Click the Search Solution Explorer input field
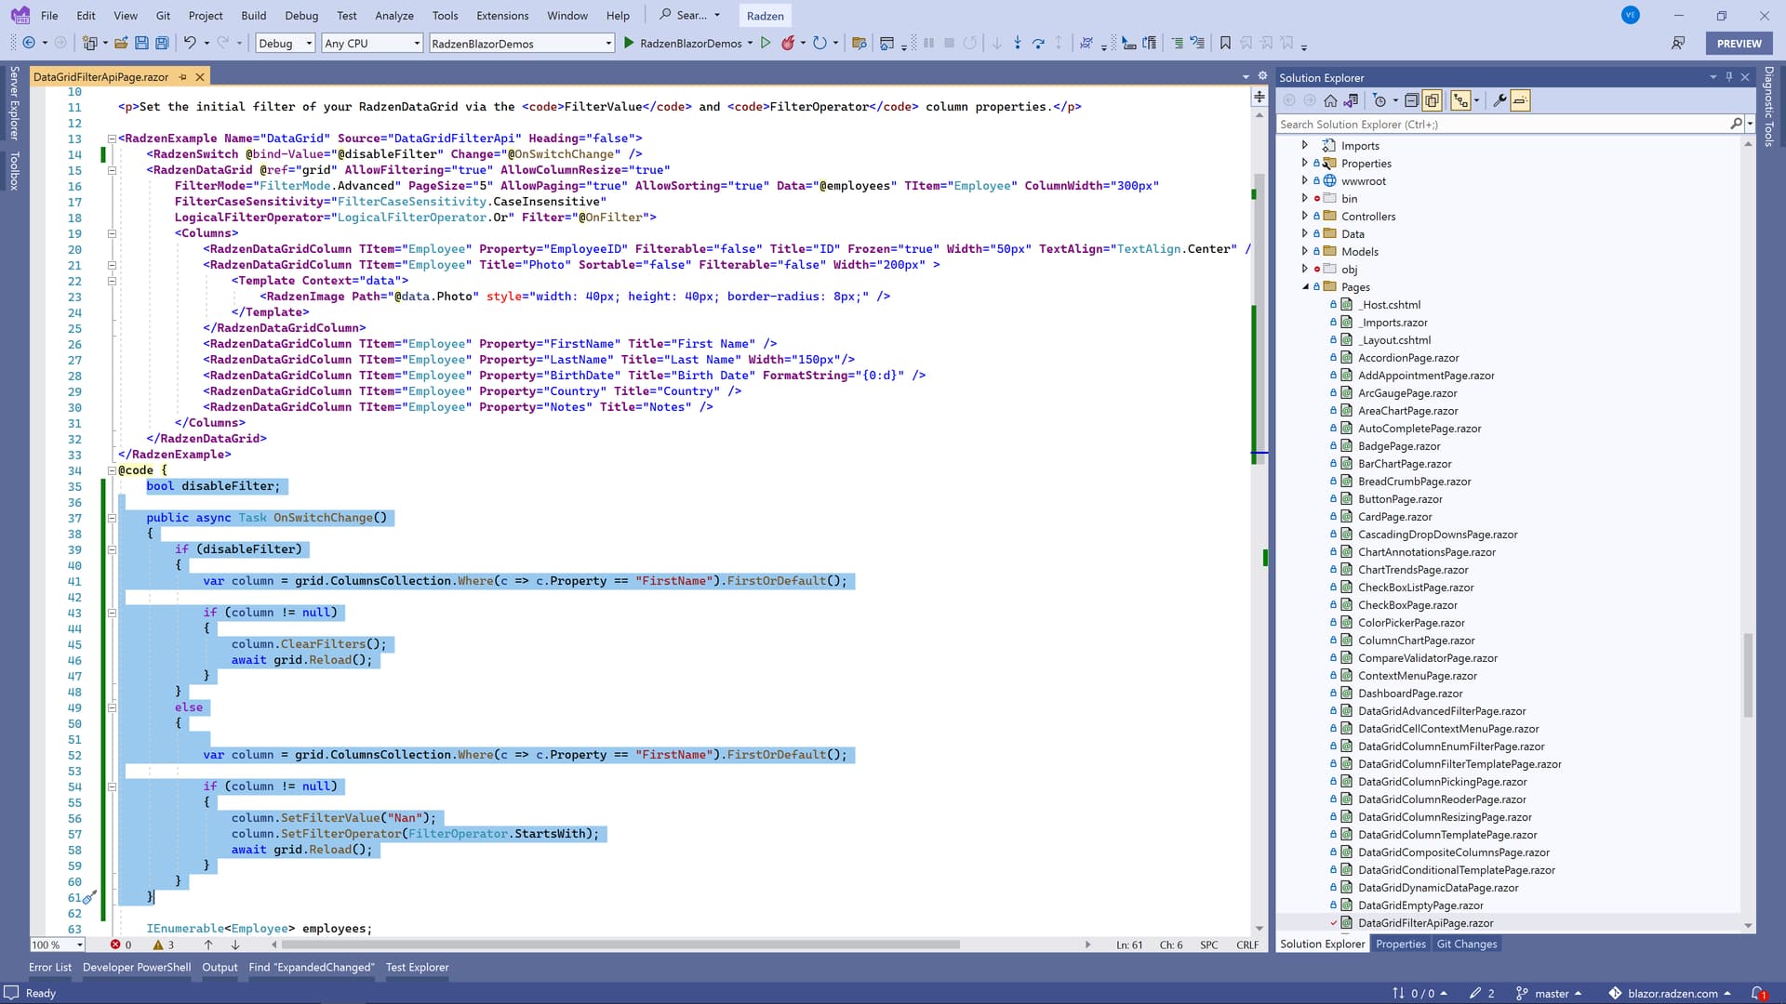The height and width of the screenshot is (1004, 1786). 1502,124
